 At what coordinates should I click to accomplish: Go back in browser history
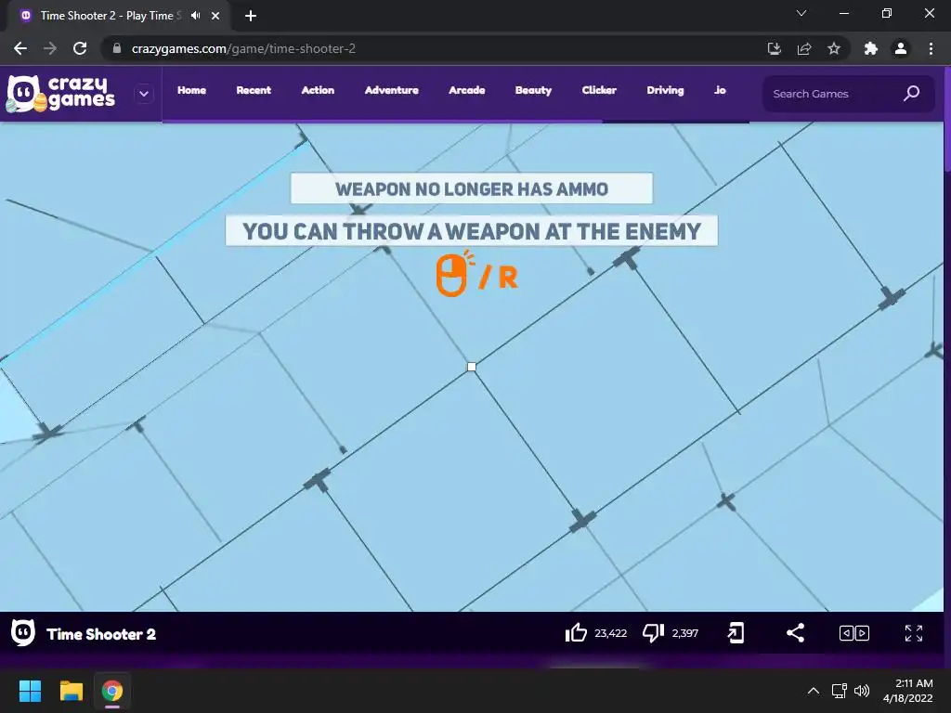click(20, 48)
